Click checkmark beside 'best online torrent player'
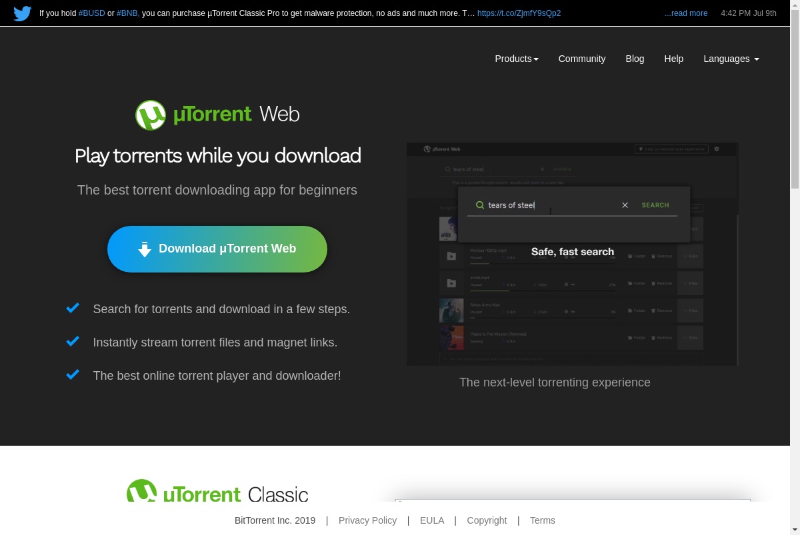Viewport: 800px width, 535px height. pyautogui.click(x=73, y=374)
